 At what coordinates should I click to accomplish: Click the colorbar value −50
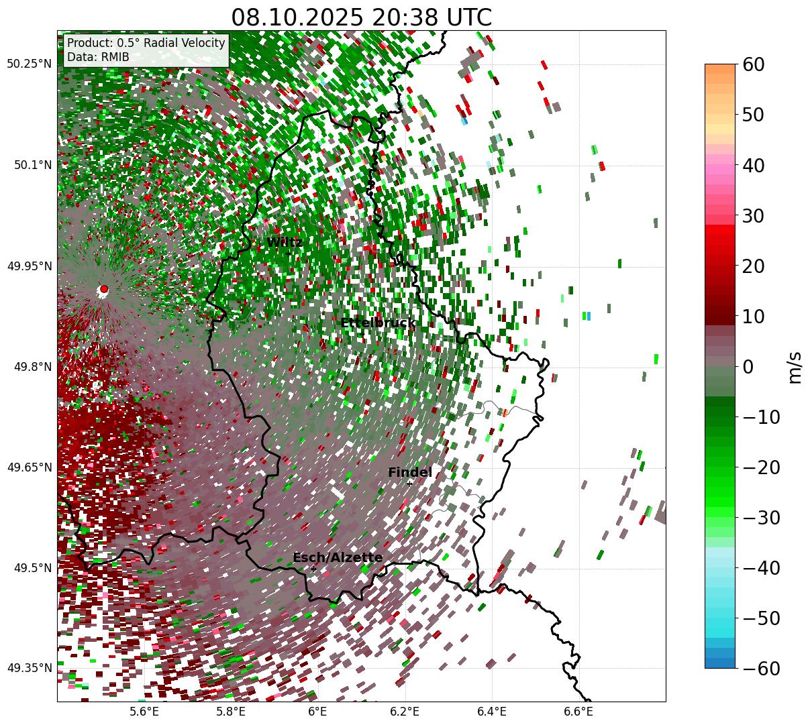tap(761, 618)
